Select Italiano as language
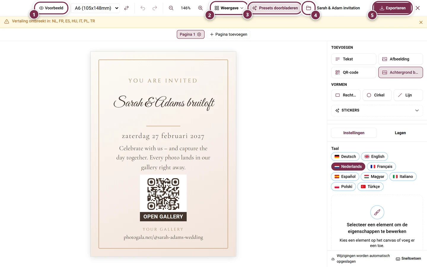Screen dimensions: 427x267 [403, 177]
